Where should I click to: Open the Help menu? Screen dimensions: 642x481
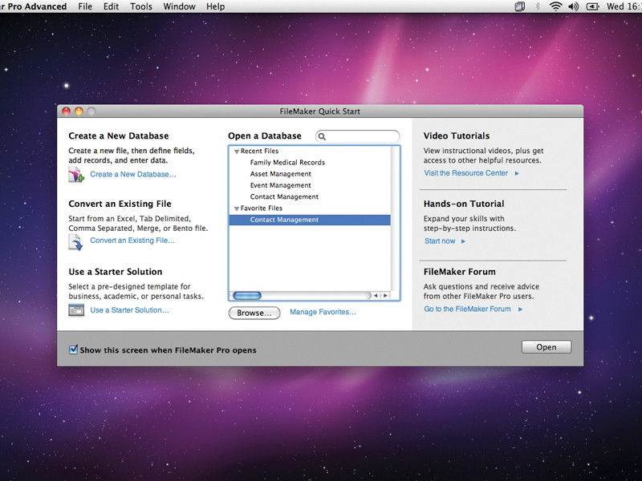pyautogui.click(x=215, y=6)
